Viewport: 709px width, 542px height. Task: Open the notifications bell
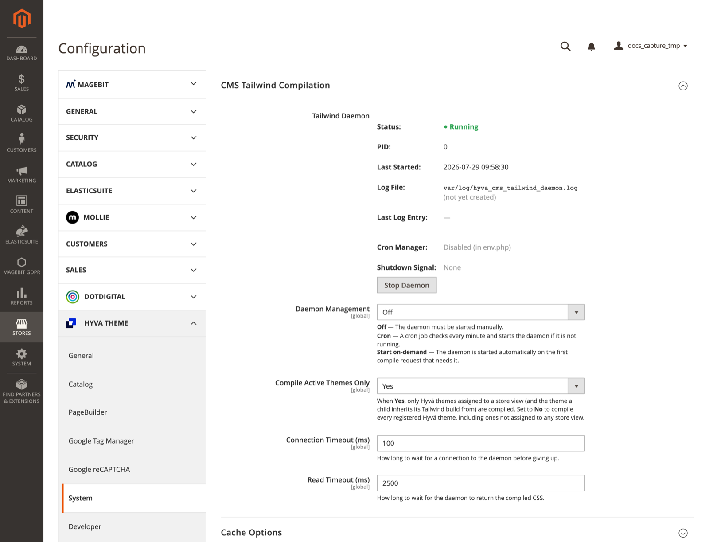click(591, 47)
